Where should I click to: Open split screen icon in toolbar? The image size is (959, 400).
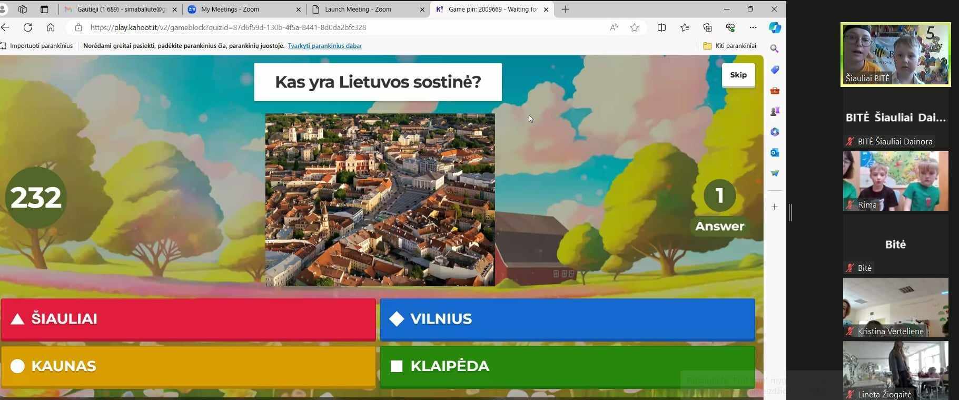click(x=661, y=27)
